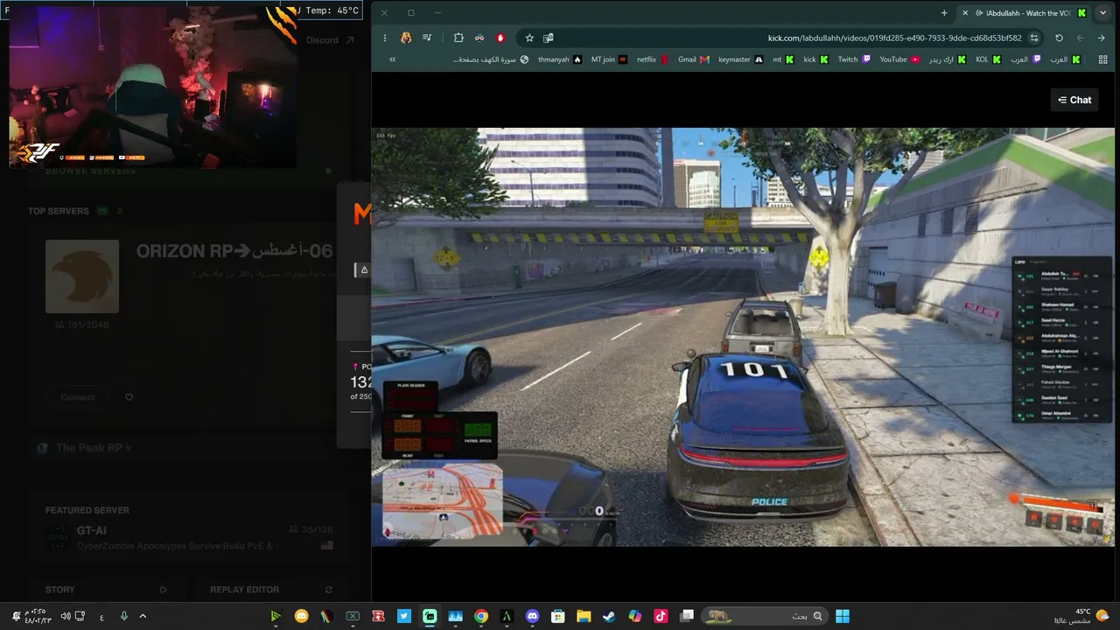Click Connect for ORIZON RP server
The image size is (1120, 630).
[77, 397]
